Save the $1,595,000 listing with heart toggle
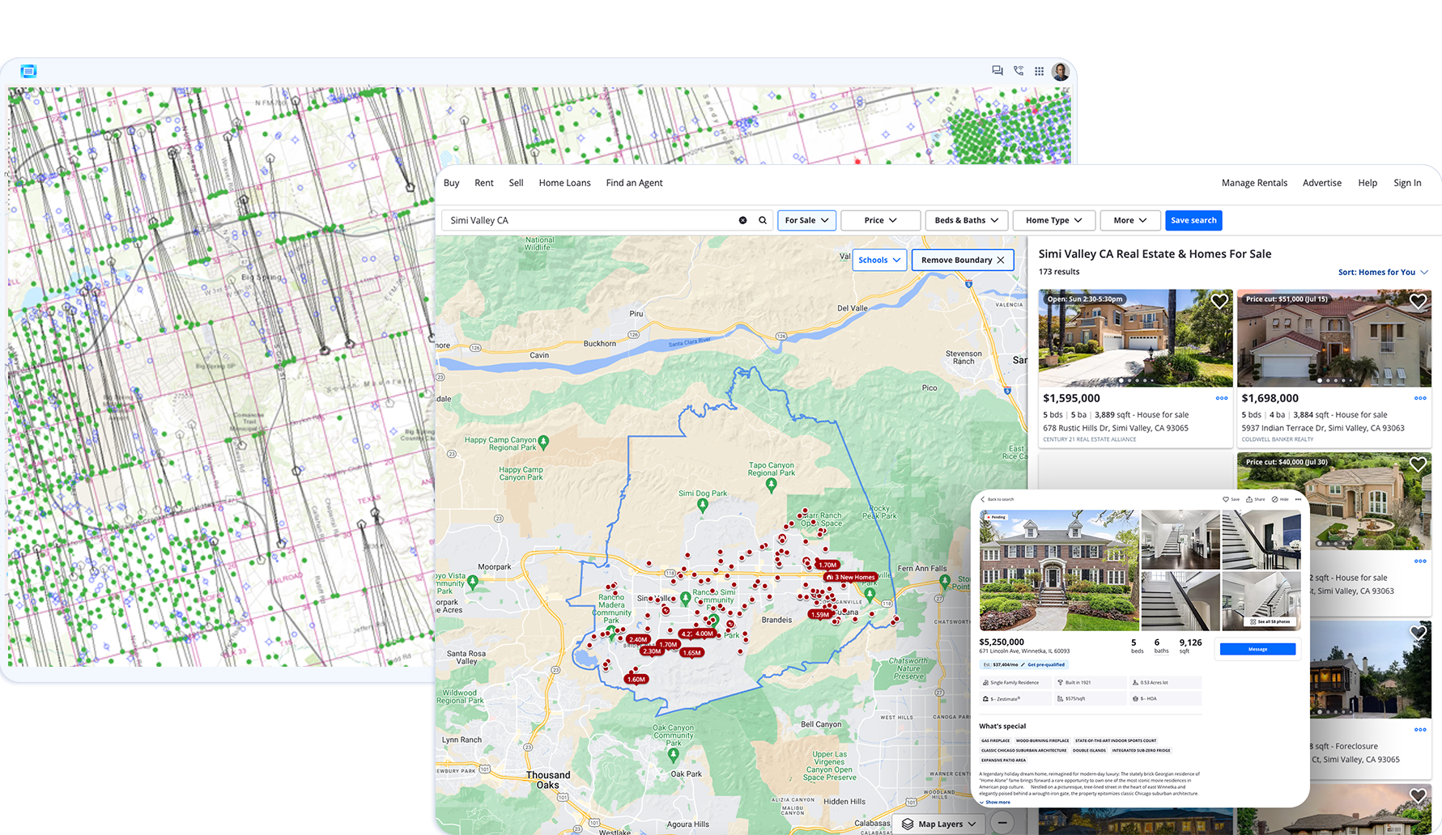The width and height of the screenshot is (1442, 835). (1219, 301)
